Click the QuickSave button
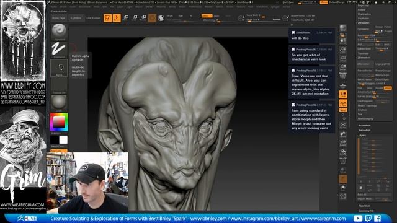397x223 pixels. (x=288, y=2)
